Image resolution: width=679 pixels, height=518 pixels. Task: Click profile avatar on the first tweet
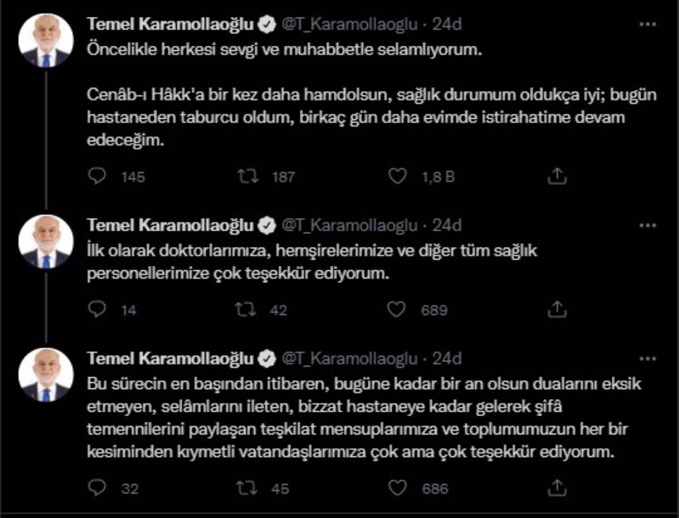46,41
